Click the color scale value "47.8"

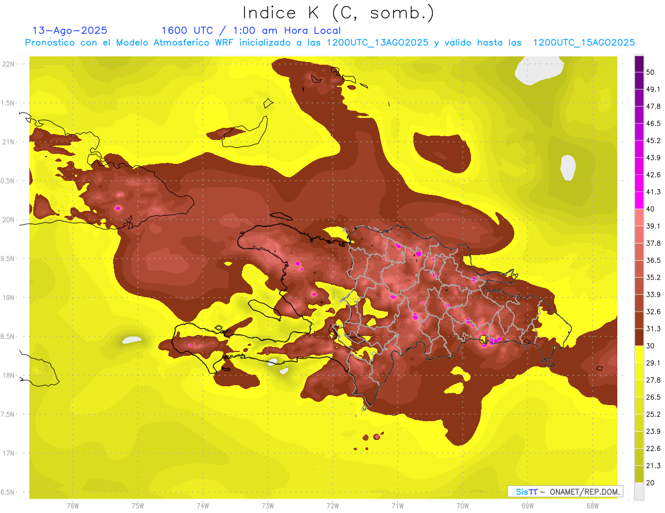[653, 106]
